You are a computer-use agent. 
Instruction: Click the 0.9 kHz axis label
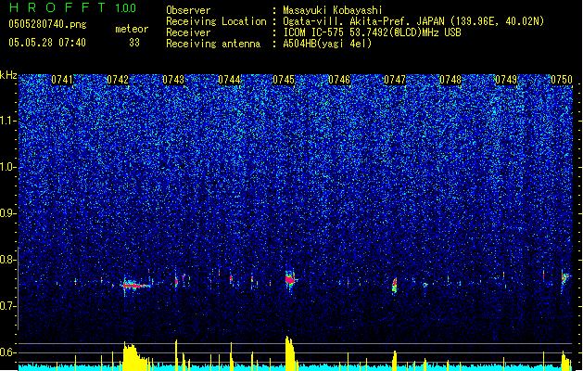[x=7, y=213]
